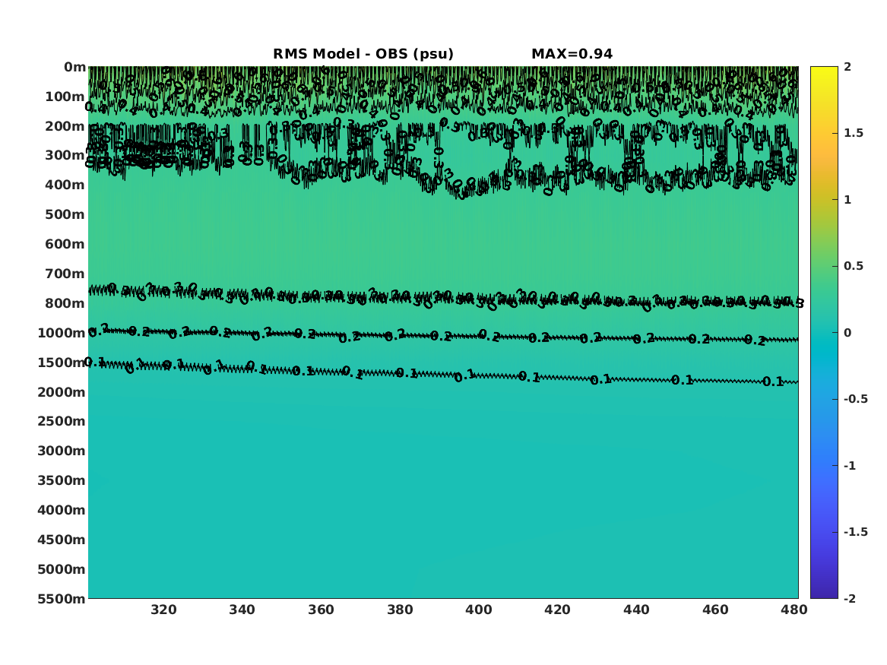
Task: Click the '4000m' depth axis label
Action: [62, 510]
